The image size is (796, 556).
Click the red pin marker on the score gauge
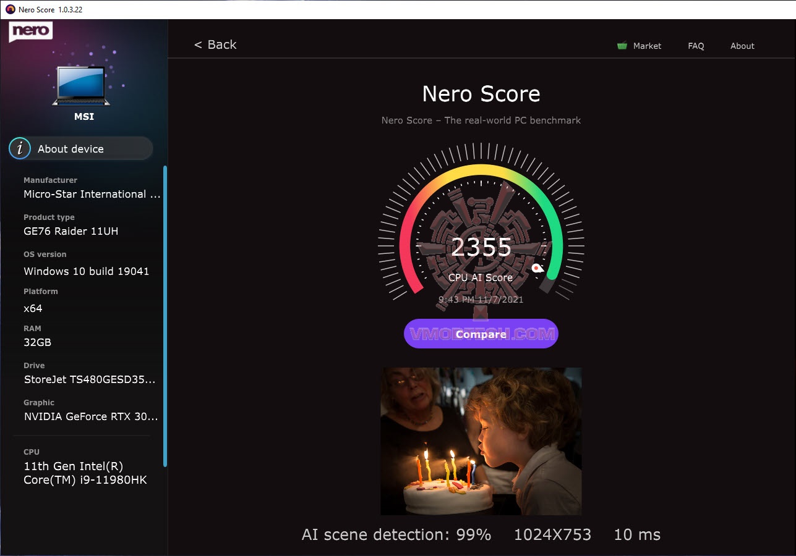(x=537, y=267)
